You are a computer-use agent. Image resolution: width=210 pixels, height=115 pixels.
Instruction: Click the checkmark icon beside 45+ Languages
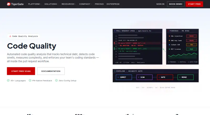(8, 80)
